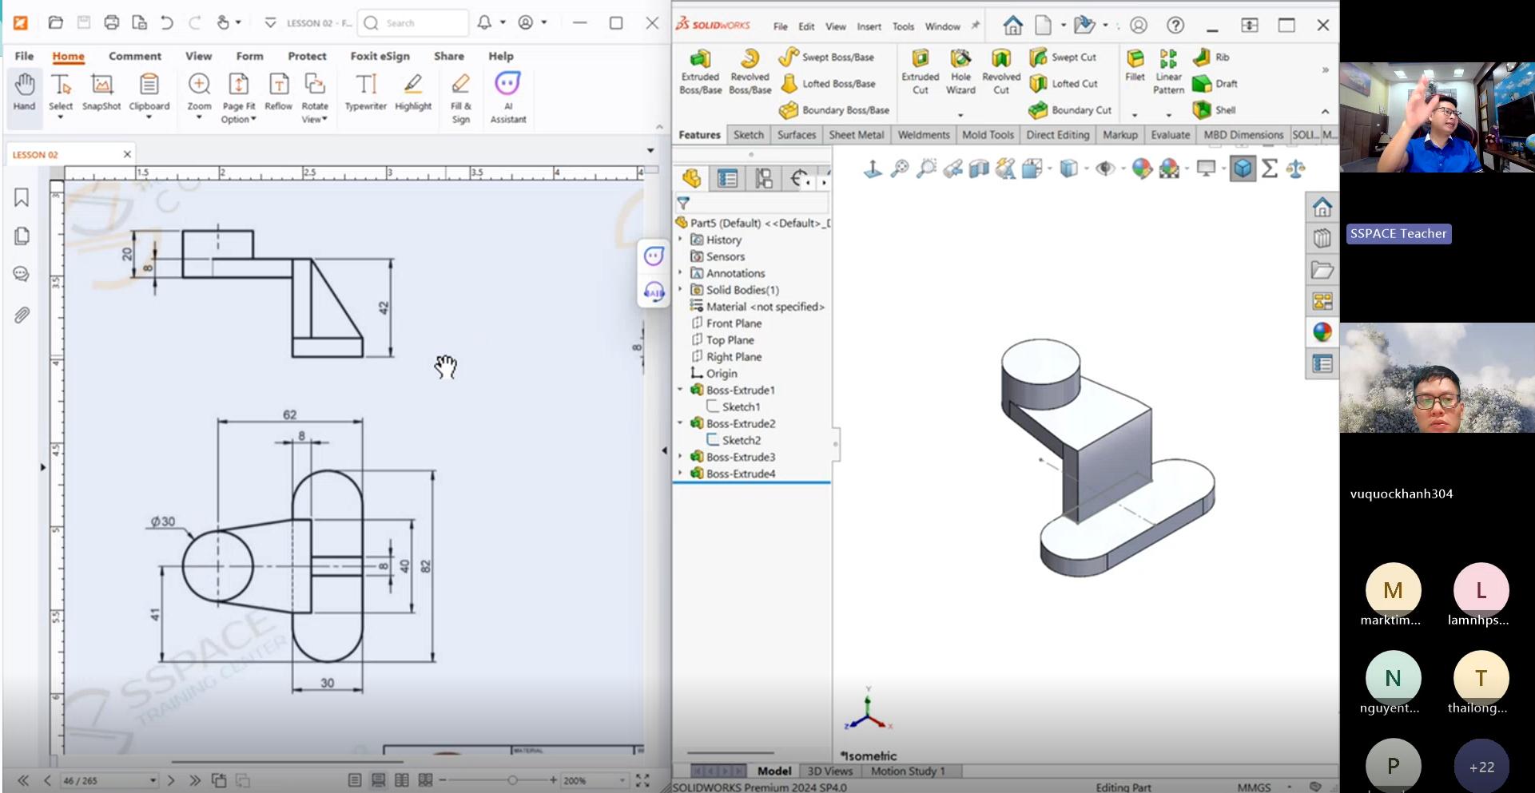Viewport: 1535px width, 793px height.
Task: Open the Tools menu in SolidWorks
Action: (x=903, y=26)
